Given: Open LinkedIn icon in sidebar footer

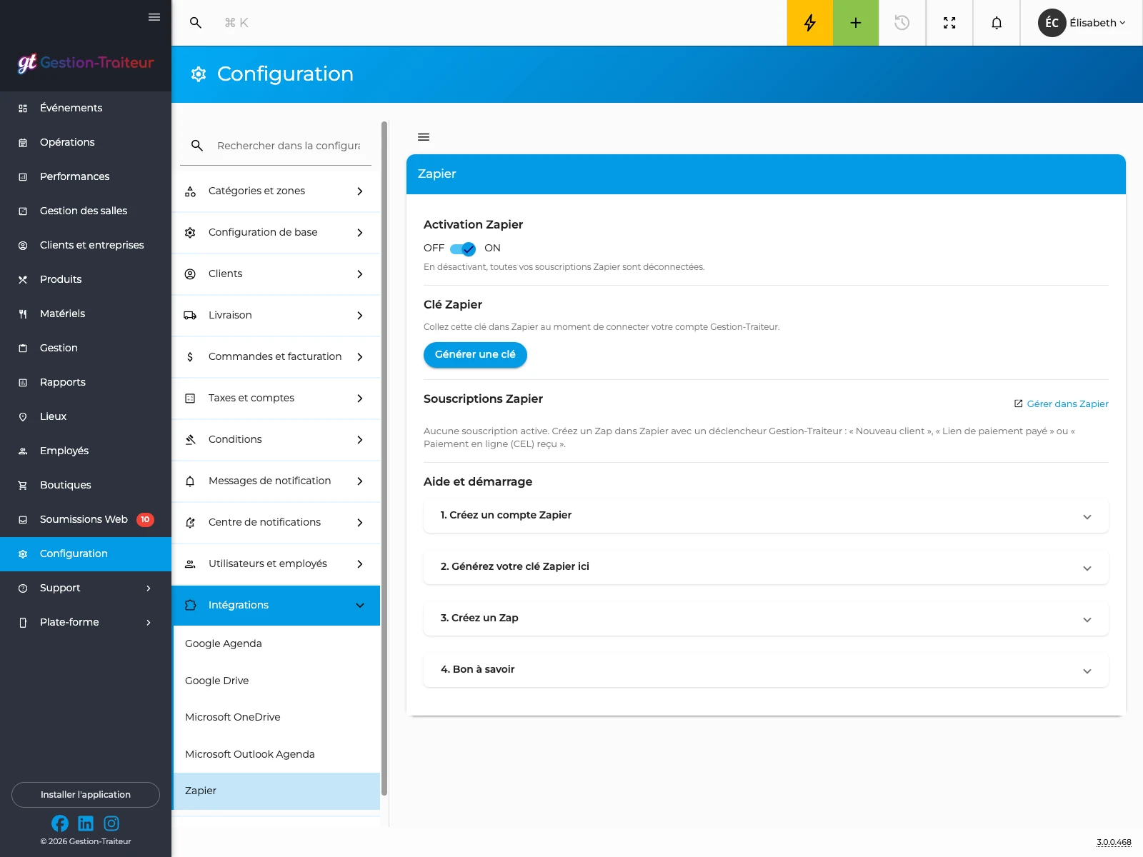Looking at the screenshot, I should click(86, 823).
